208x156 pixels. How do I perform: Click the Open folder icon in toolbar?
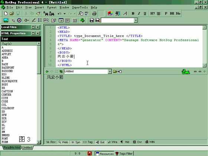coord(12,13)
